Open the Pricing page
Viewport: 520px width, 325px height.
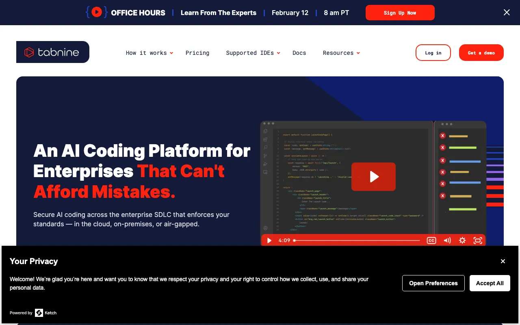(x=197, y=53)
